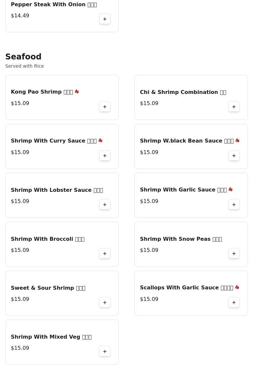
Task: Add Shrimp With Lobster Sauce to cart
Action: 105,205
